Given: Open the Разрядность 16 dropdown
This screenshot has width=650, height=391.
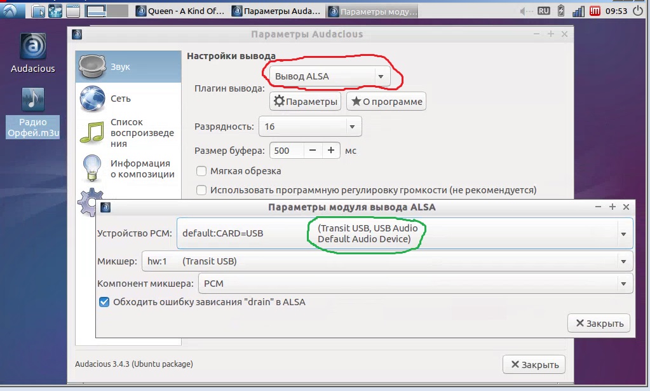Looking at the screenshot, I should coord(310,127).
